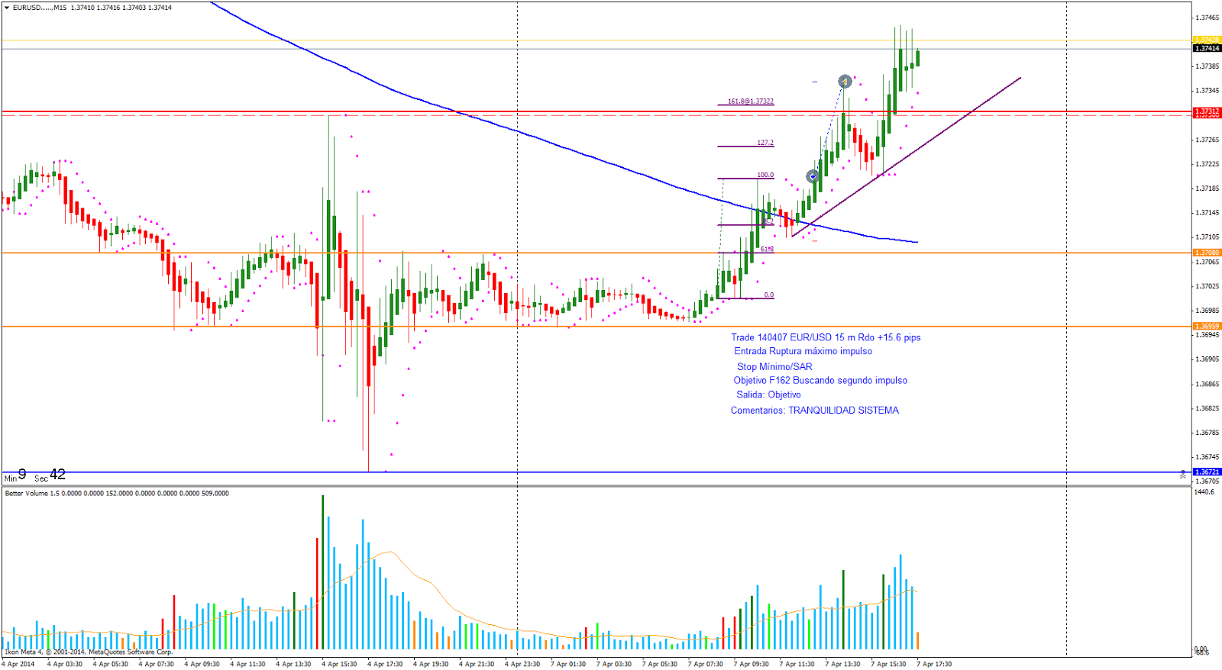Select the 'Comentarios: TRANQUILIDAD SISTEMA' text label
This screenshot has height=670, width=1222.
coord(814,411)
